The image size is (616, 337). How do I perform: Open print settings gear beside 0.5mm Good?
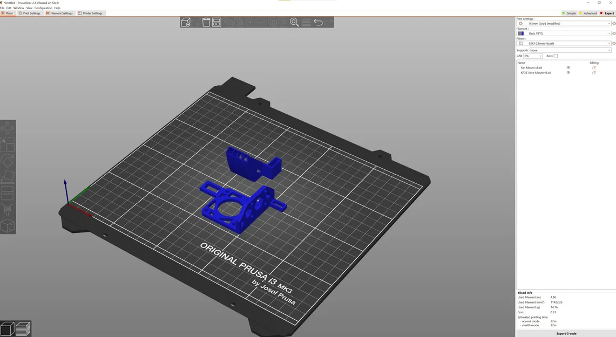pyautogui.click(x=614, y=24)
